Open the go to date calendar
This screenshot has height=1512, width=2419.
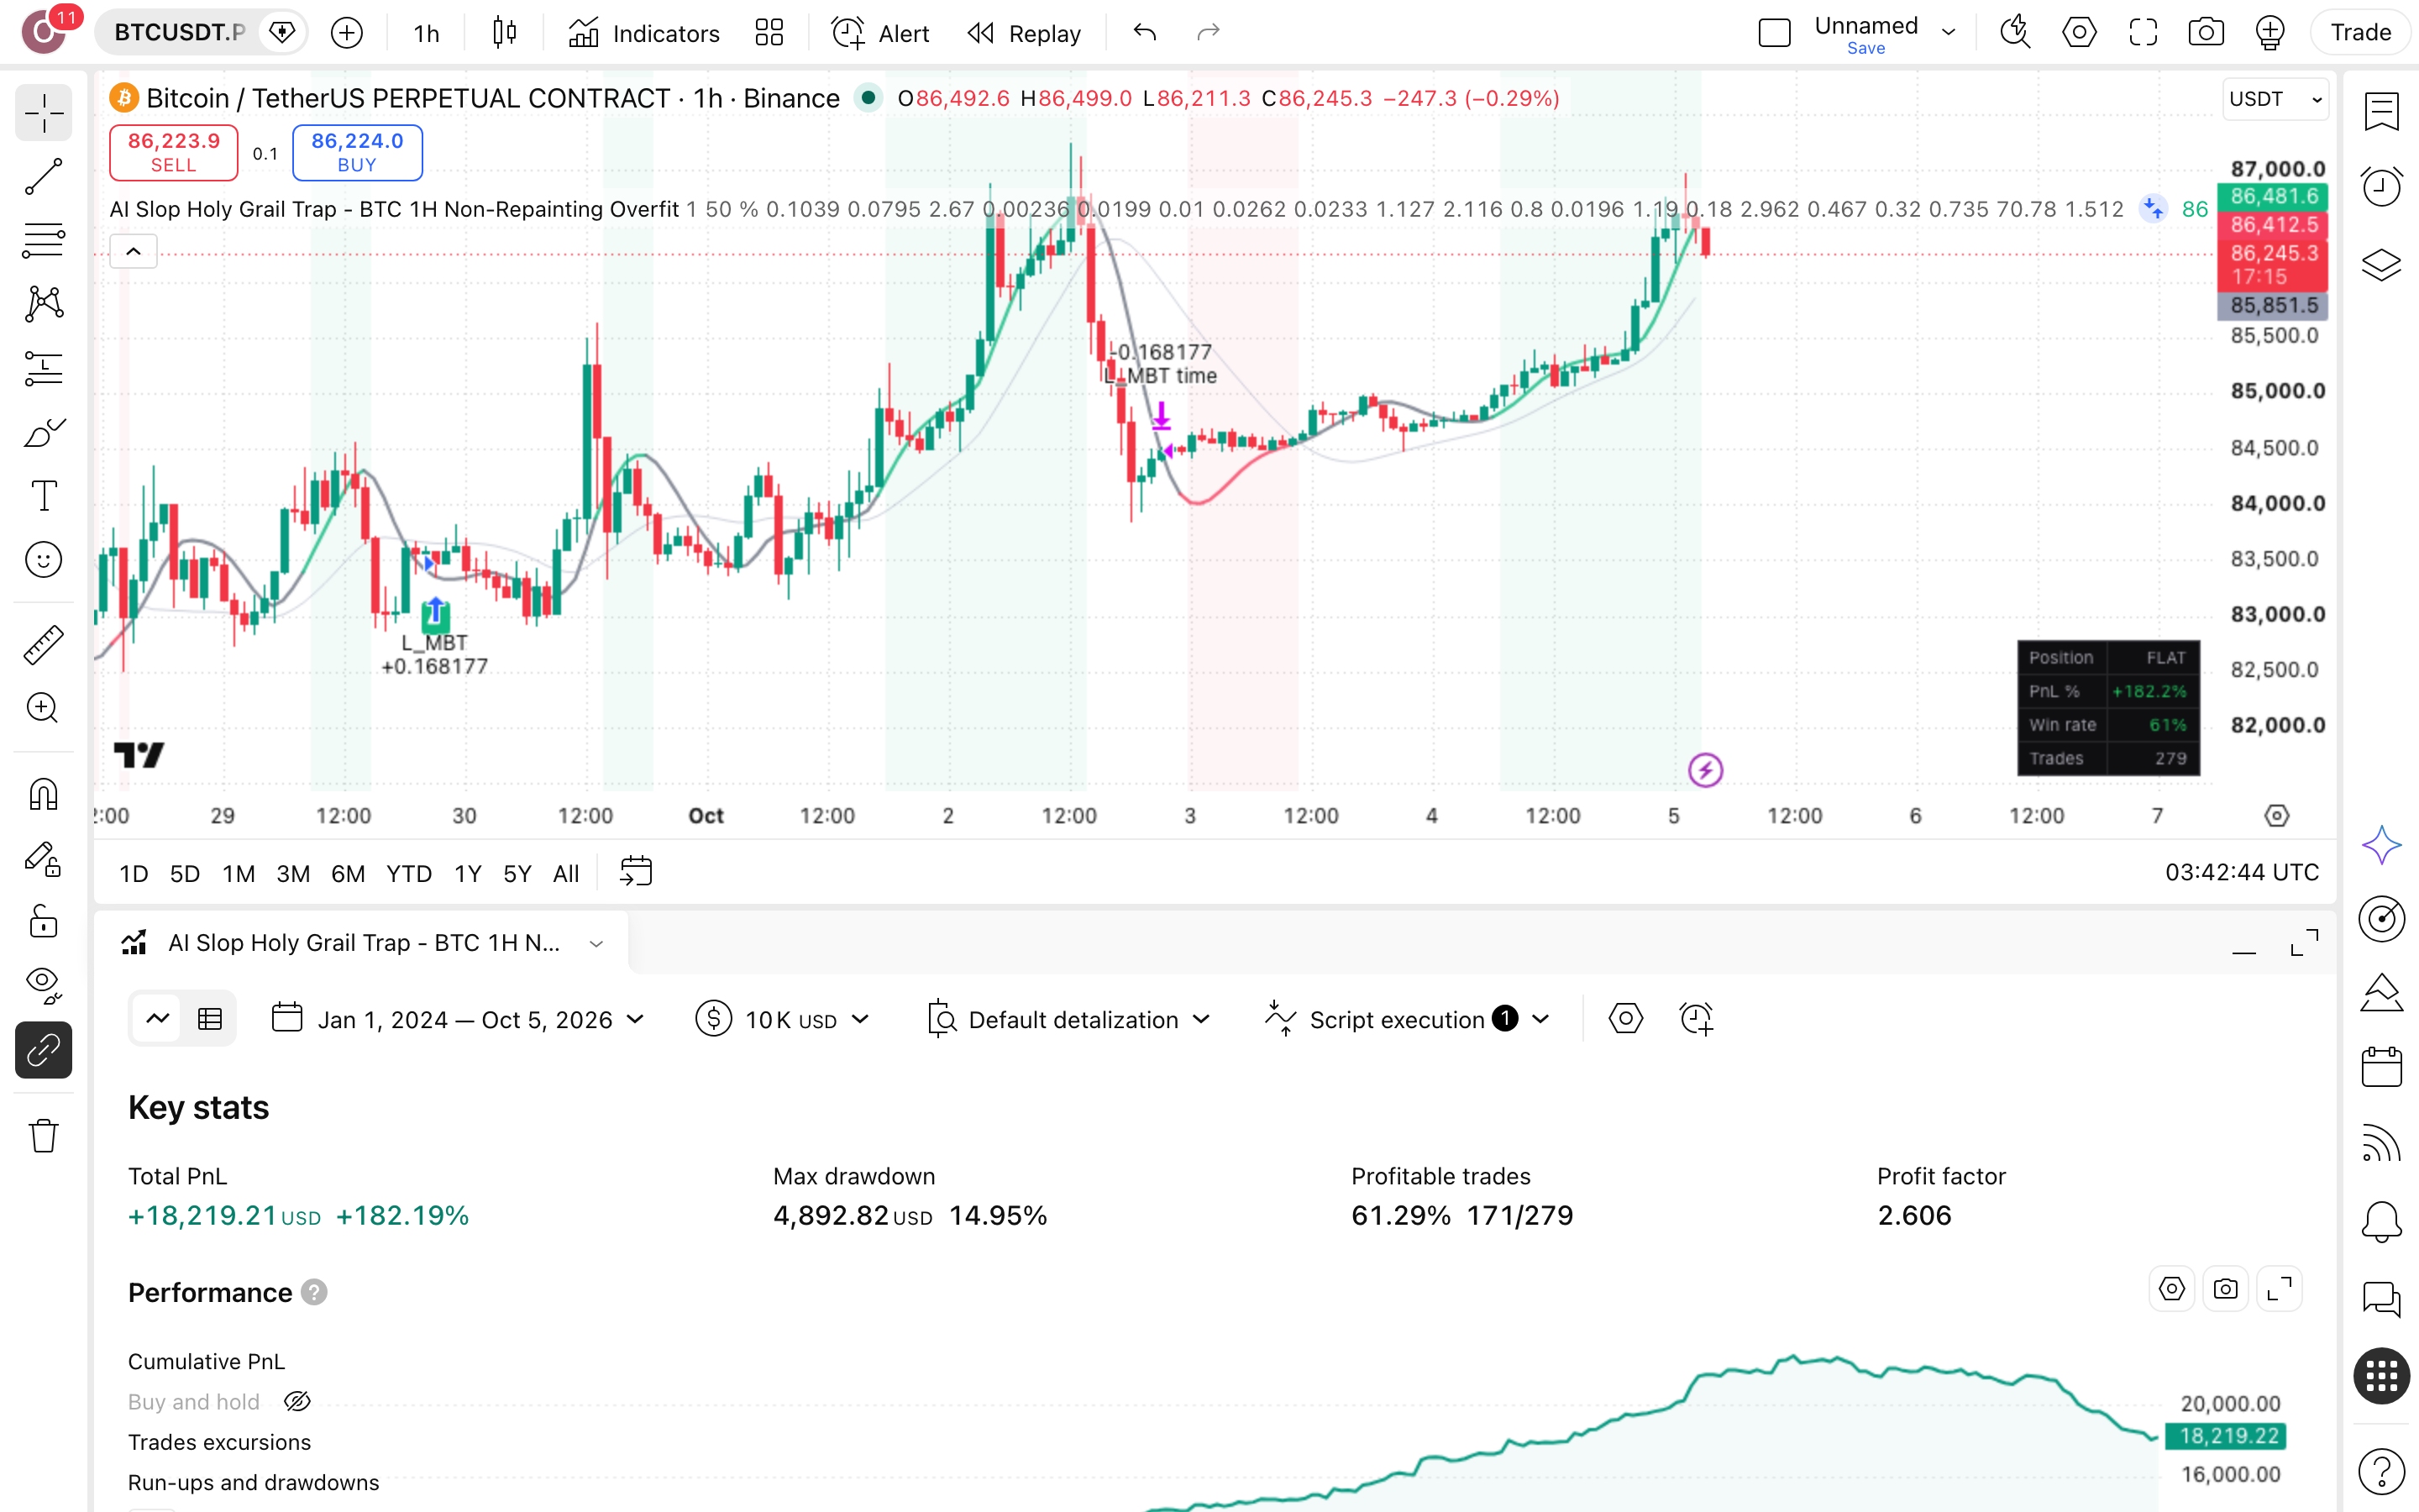point(636,872)
